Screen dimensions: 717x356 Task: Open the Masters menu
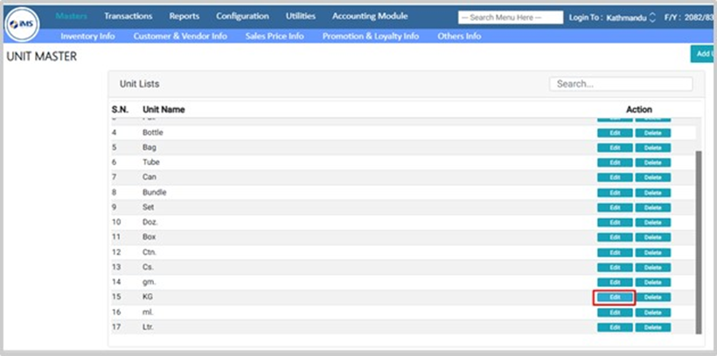point(72,17)
